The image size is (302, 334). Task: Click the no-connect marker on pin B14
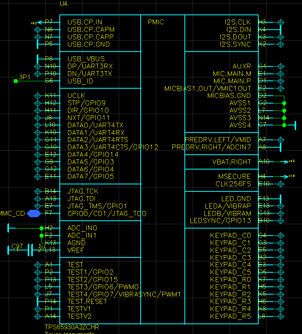38,191
